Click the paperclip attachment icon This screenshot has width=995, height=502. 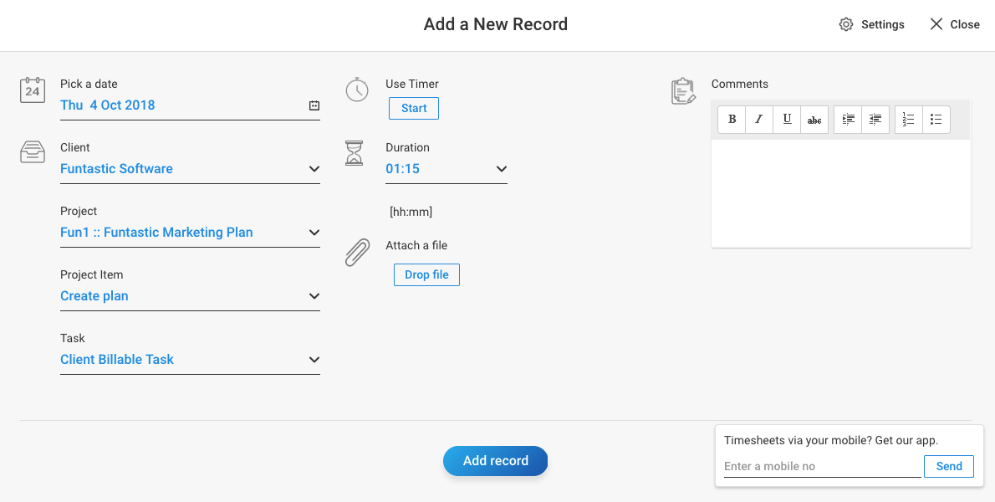(357, 252)
